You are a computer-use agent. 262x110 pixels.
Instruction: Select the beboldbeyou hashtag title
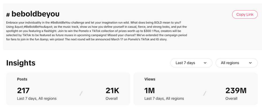click(35, 14)
